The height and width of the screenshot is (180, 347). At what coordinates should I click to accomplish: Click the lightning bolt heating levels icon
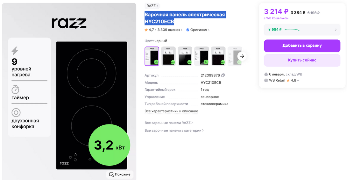(15, 51)
